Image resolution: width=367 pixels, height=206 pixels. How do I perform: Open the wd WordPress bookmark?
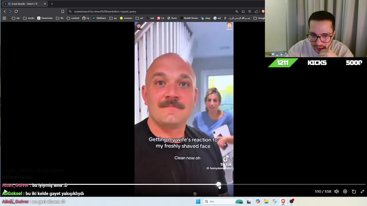tap(217, 18)
